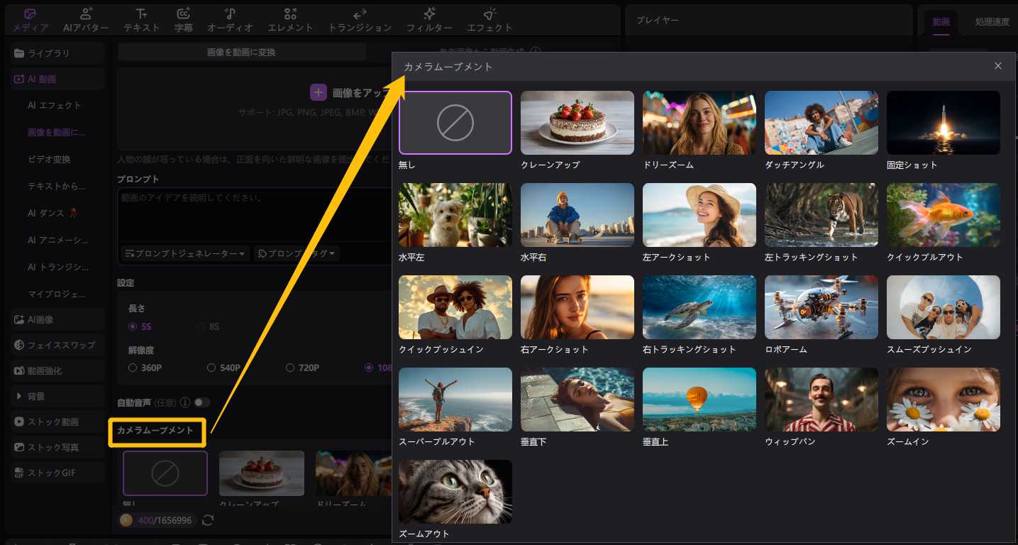Screen dimensions: 1018x545
Task: Select the 360P resolution radio button
Action: coord(133,368)
